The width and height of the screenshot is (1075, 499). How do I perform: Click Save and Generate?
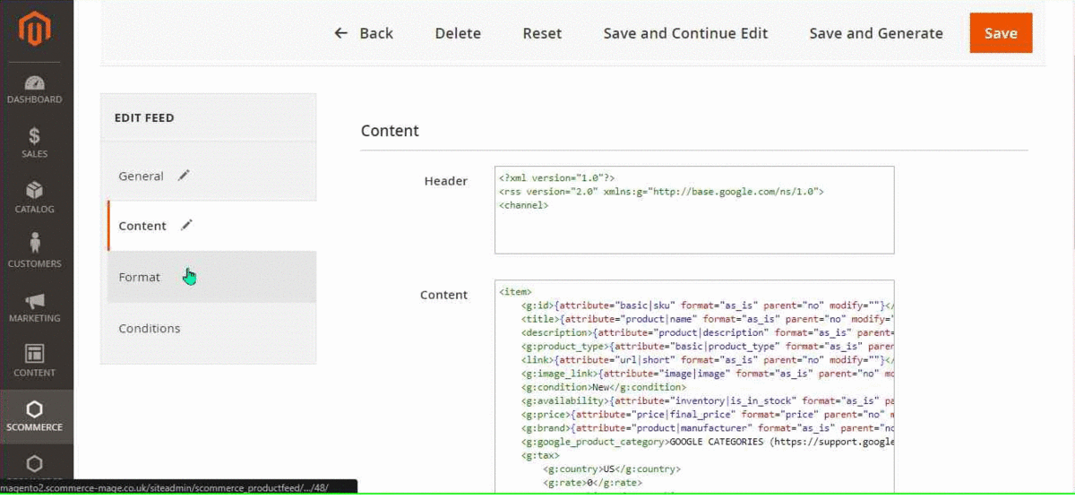(875, 33)
